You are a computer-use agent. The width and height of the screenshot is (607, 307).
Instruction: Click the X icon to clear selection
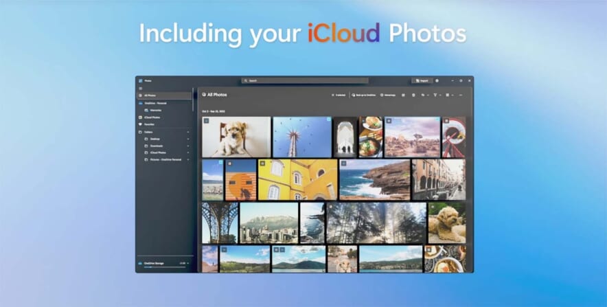[x=333, y=95]
